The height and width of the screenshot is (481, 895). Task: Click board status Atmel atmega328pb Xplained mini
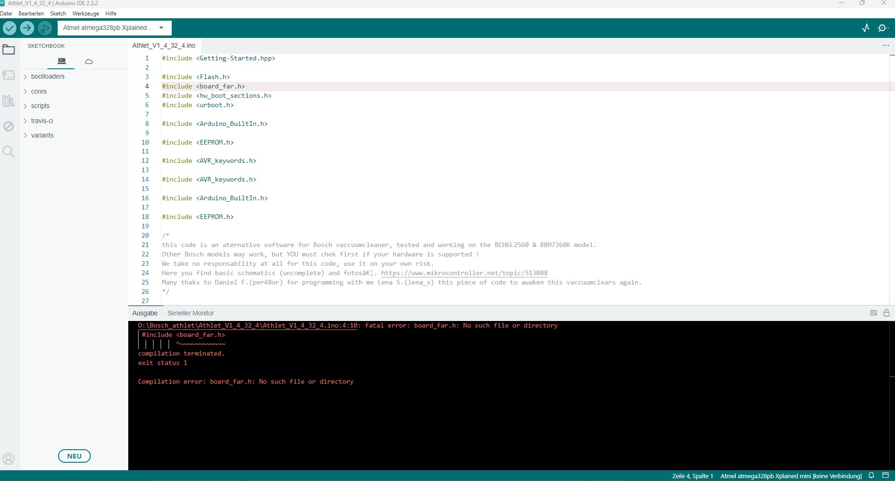pos(791,476)
